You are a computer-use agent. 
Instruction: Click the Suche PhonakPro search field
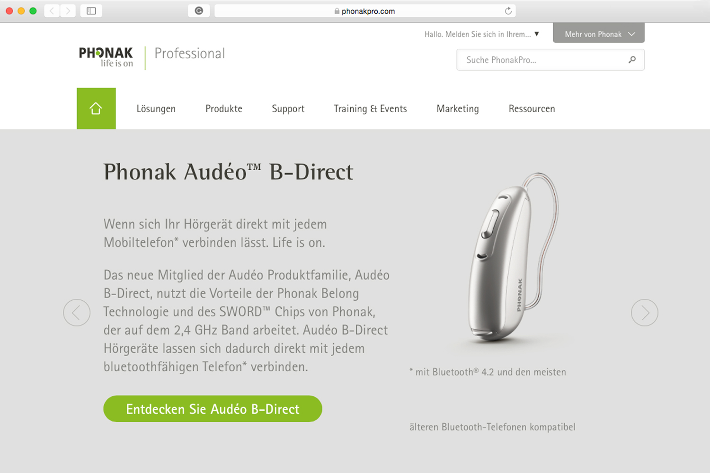coord(550,60)
